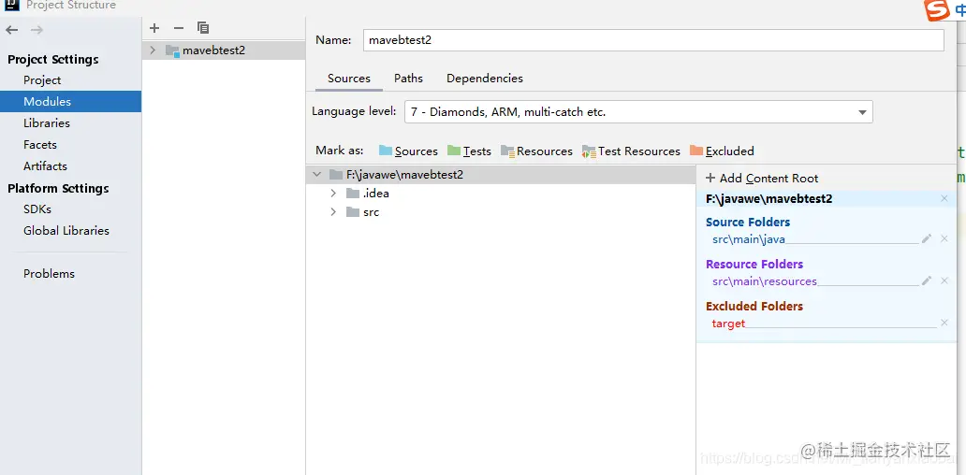Open Facets settings
The image size is (966, 475).
40,145
